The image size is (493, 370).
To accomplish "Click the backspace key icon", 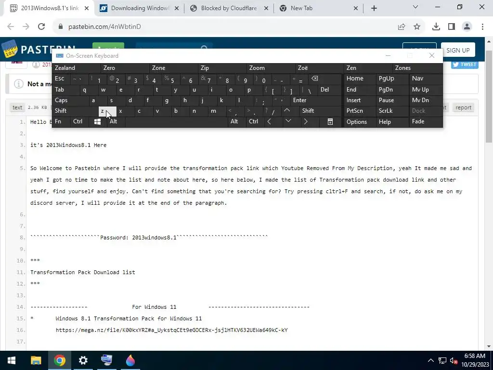I will click(314, 79).
